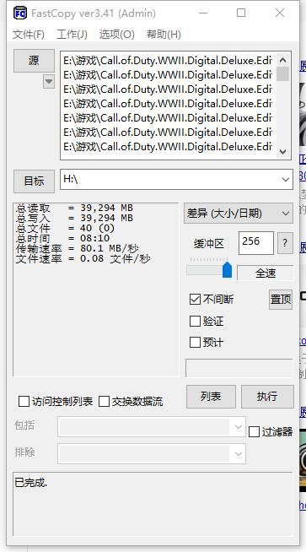306x552 pixels.
Task: Click the 执行 execute button
Action: click(x=267, y=397)
